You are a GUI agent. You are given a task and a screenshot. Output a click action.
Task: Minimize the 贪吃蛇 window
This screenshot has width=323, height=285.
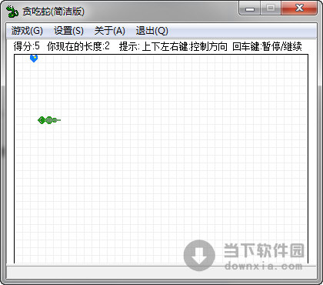coord(250,8)
